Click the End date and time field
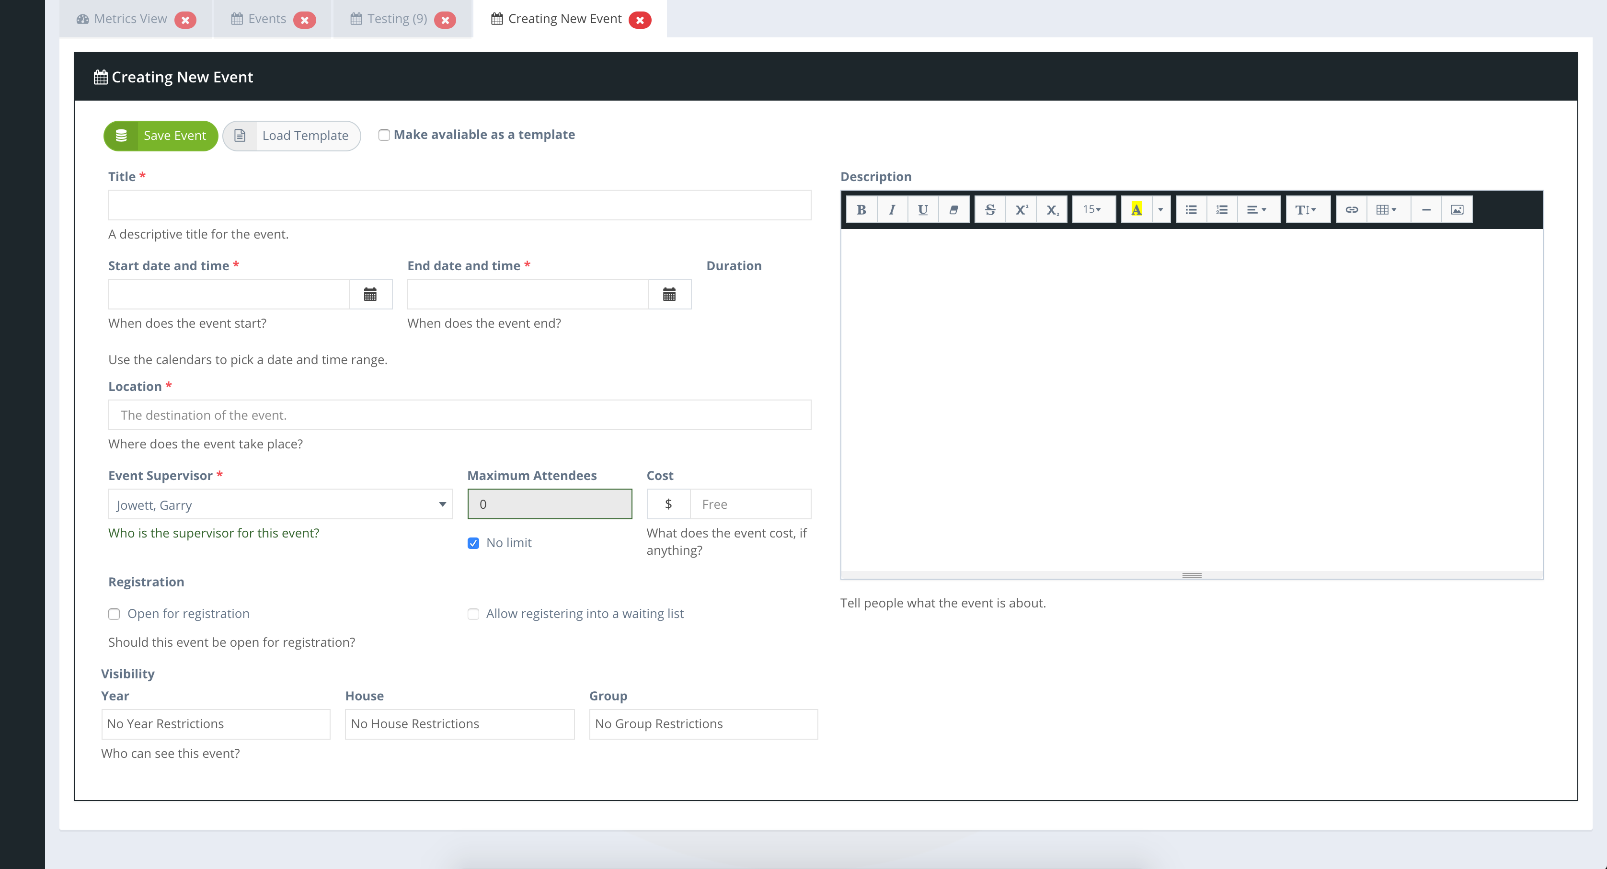Image resolution: width=1607 pixels, height=869 pixels. [528, 295]
